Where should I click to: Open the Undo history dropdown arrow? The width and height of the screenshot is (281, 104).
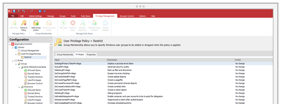(27, 11)
